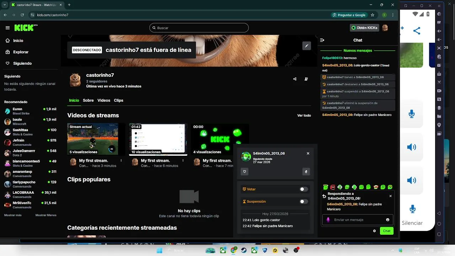Open options menu for the 6-minutes-ago stream

[183, 161]
